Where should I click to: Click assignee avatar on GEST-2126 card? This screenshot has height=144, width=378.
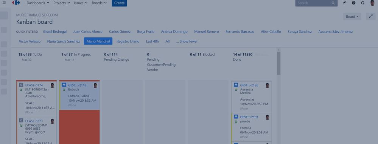(268, 86)
